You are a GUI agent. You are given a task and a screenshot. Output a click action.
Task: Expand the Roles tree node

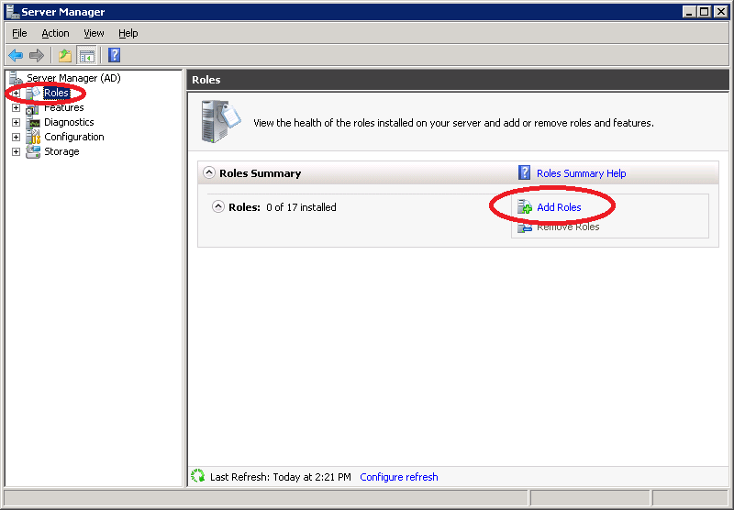coord(16,94)
